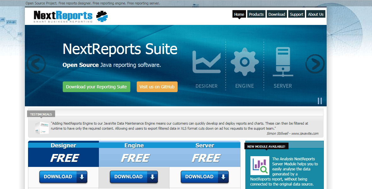Click the SERVER label in banner
The height and width of the screenshot is (189, 372).
click(x=283, y=86)
